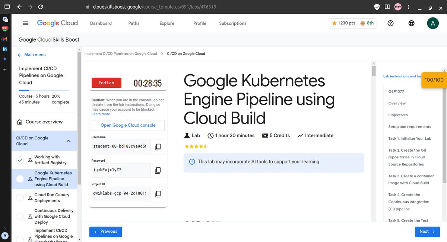Jump to Task 2. Create the Git repositories

(408, 157)
